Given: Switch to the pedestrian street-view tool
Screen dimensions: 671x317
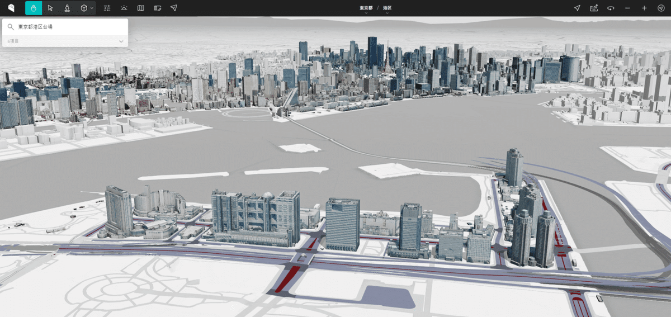Looking at the screenshot, I should click(x=67, y=8).
